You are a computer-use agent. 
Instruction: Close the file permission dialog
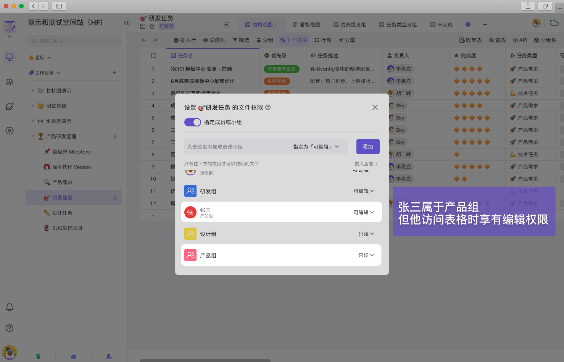tap(375, 107)
